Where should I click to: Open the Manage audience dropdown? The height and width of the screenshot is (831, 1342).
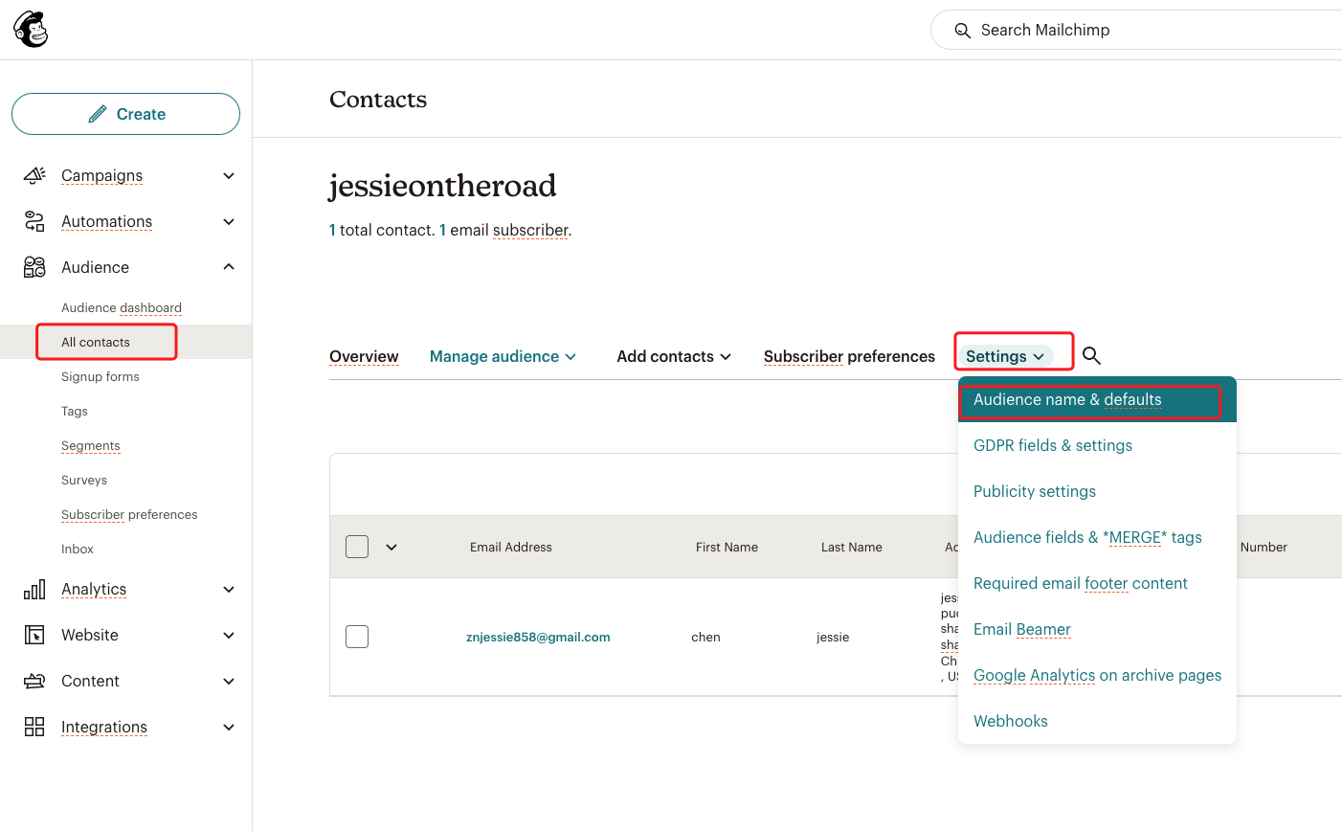pyautogui.click(x=503, y=356)
